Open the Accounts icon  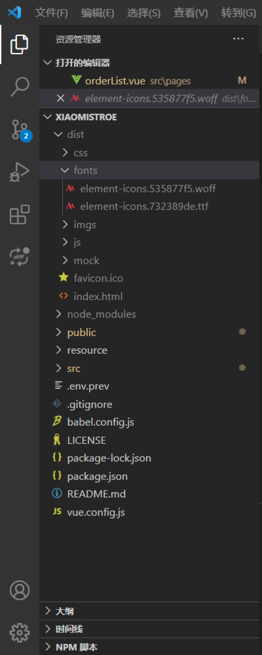coord(19,590)
